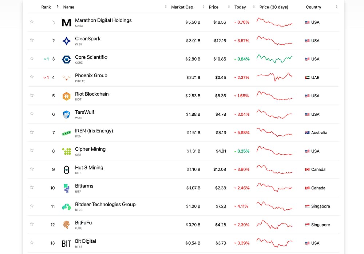Click the Riot Blockchain orange logo
Viewport: 364px width, 254px height.
tap(67, 96)
